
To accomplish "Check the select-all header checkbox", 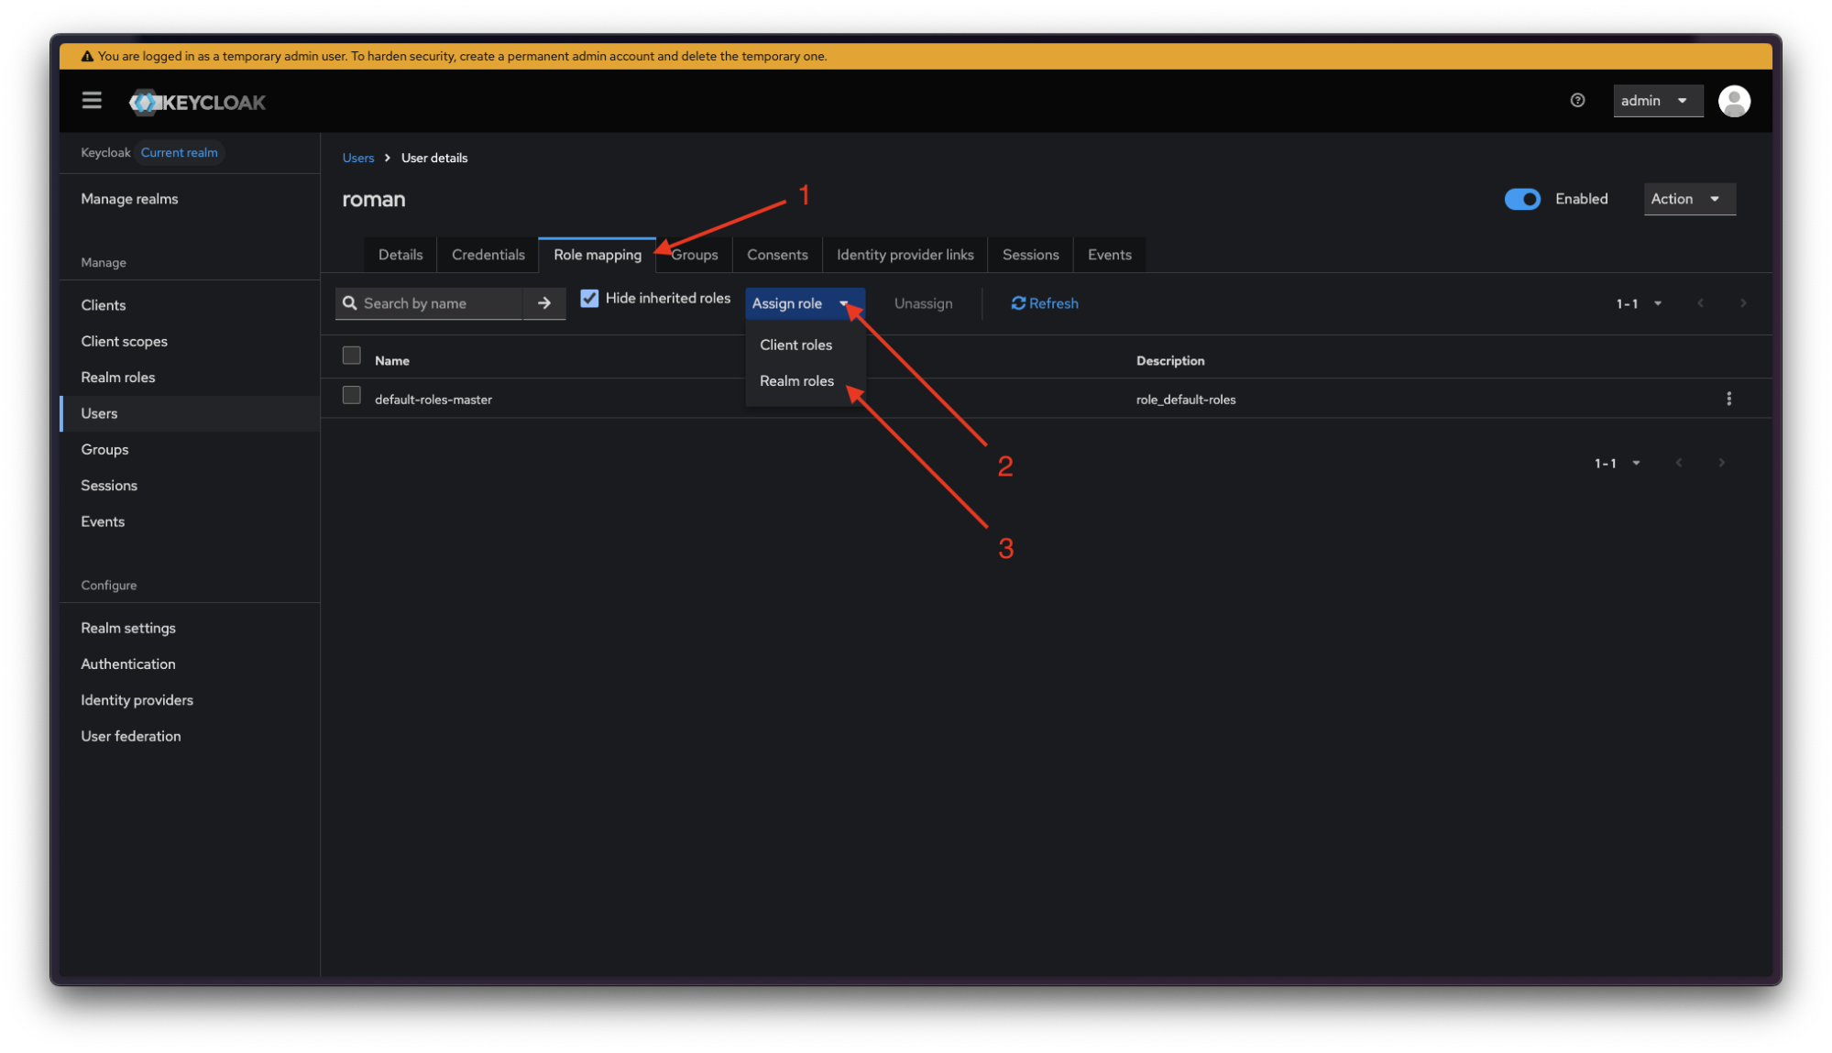I will click(x=351, y=356).
